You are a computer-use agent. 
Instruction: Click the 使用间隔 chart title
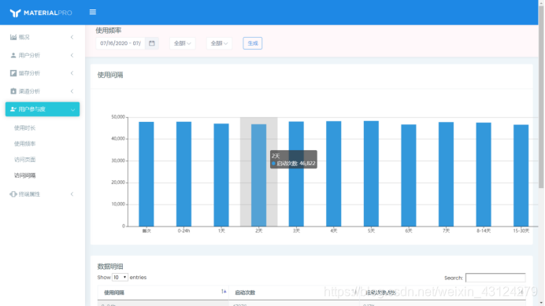coord(110,75)
